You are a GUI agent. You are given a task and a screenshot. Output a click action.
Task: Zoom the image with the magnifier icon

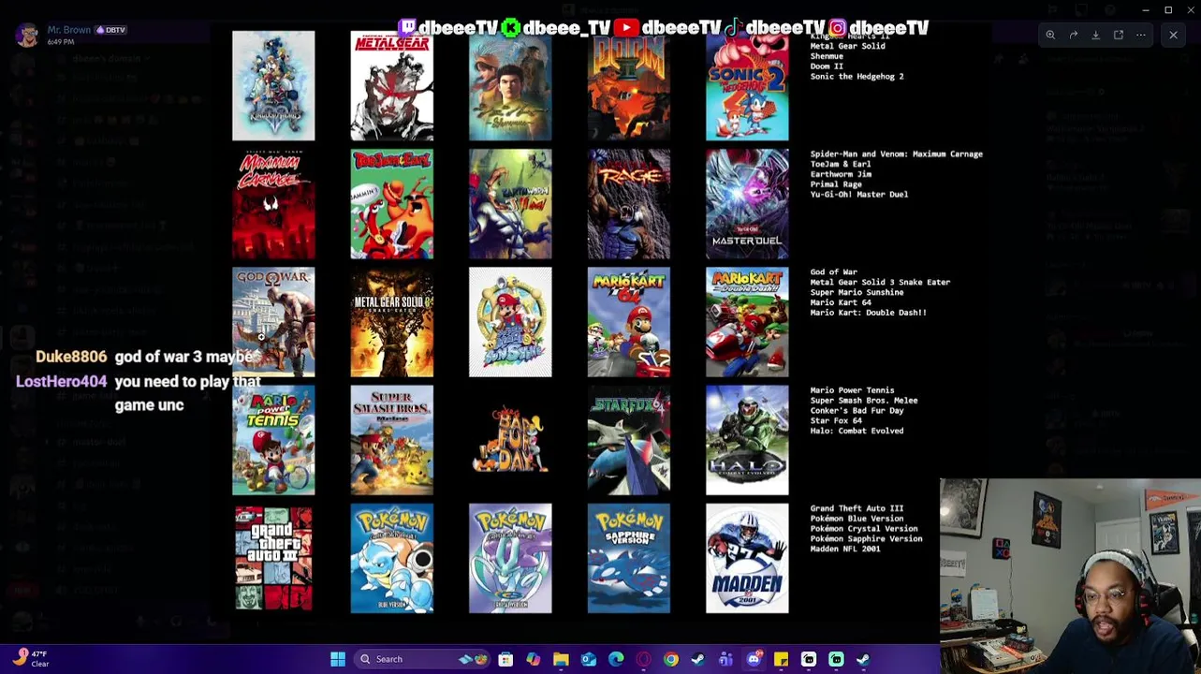click(1050, 36)
